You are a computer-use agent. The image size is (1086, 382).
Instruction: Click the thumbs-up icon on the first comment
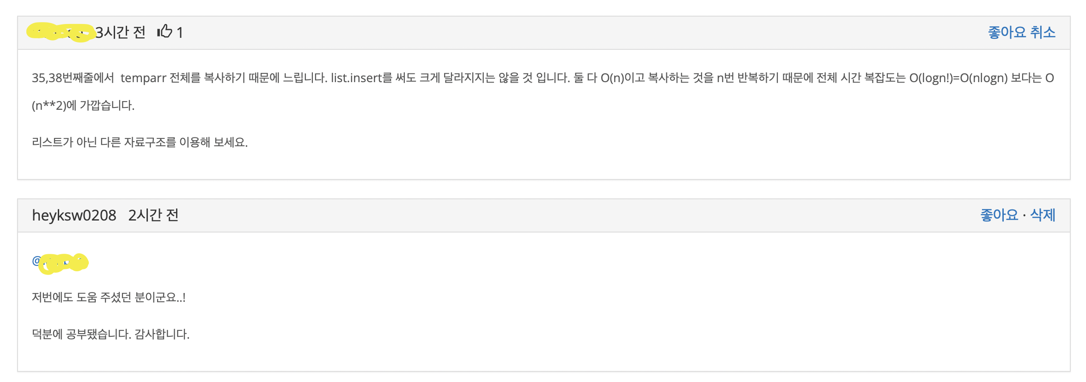pyautogui.click(x=164, y=31)
